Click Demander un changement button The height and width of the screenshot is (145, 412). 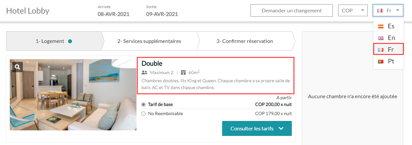pyautogui.click(x=291, y=10)
